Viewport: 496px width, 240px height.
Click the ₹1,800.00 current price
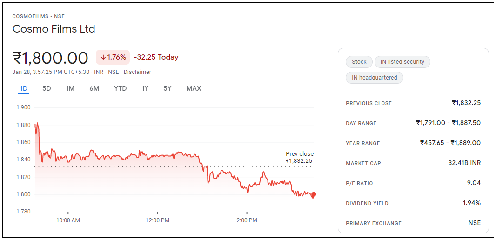[x=50, y=58]
